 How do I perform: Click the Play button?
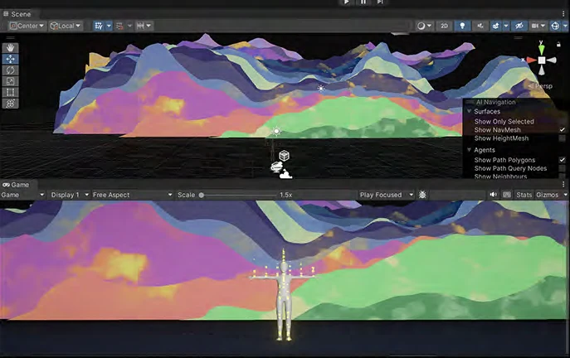(347, 2)
